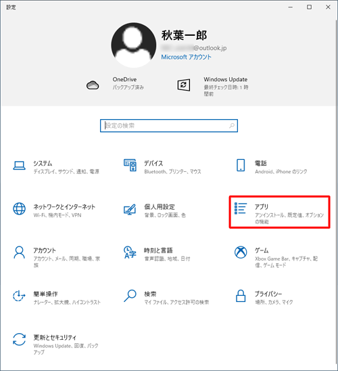338x371 pixels.
Task: Click the 背景、ロック画面、色 description
Action: pyautogui.click(x=165, y=215)
